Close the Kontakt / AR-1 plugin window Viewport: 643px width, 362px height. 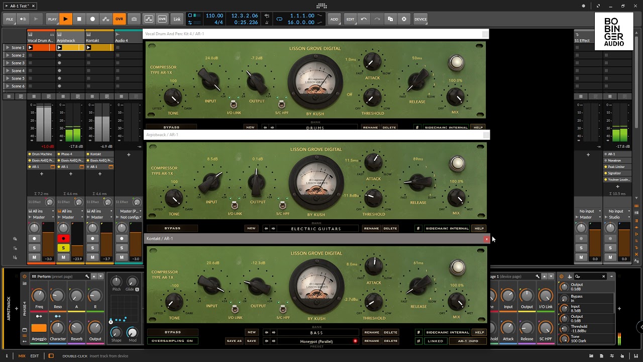486,239
